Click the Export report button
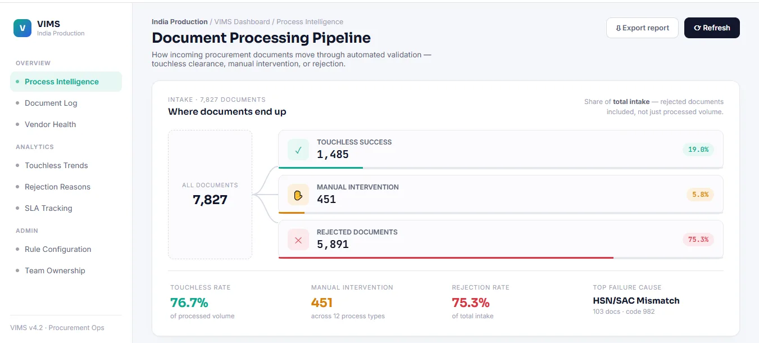759x343 pixels. (x=642, y=28)
